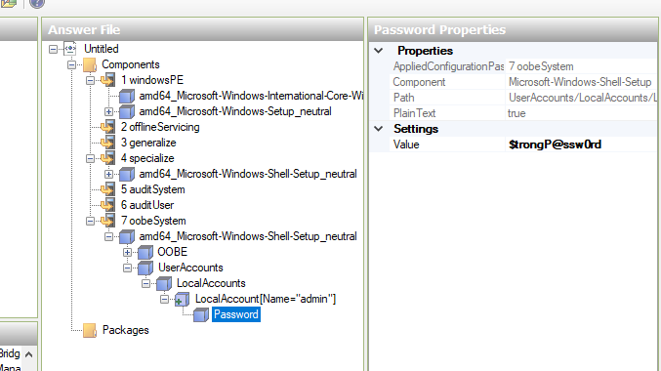Collapse the Settings section chevron
Screen dimensions: 661x371
click(x=379, y=129)
